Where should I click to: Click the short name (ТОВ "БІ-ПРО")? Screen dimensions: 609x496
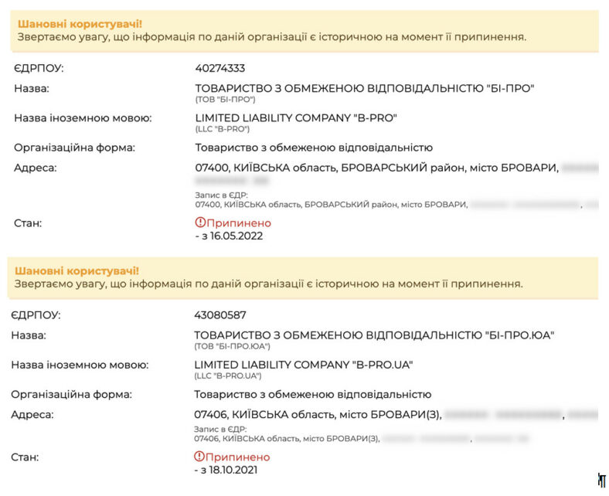point(225,99)
